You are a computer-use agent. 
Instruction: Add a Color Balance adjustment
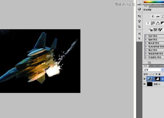158,23
